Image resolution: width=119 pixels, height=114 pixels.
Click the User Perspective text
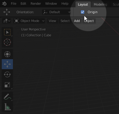pos(33,29)
